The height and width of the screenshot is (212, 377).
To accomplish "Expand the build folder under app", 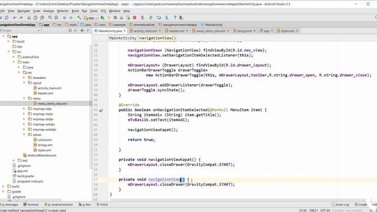I will (9, 41).
